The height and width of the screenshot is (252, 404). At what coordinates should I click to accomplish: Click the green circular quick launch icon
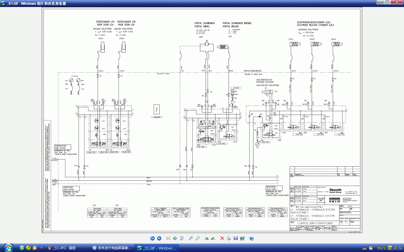(22, 248)
